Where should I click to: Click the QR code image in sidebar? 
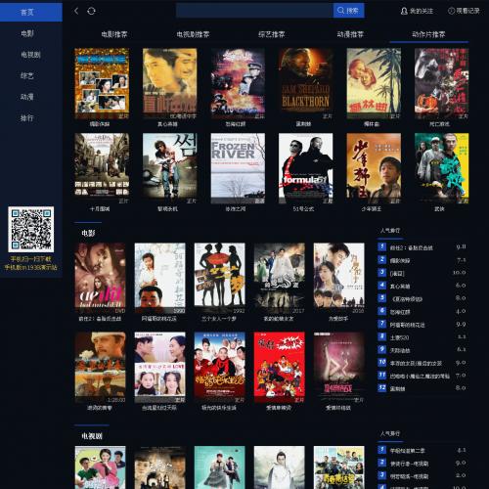click(x=31, y=229)
